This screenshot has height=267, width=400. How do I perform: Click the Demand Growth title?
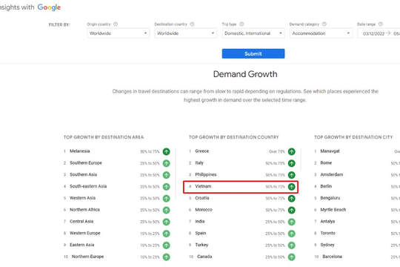click(x=245, y=74)
